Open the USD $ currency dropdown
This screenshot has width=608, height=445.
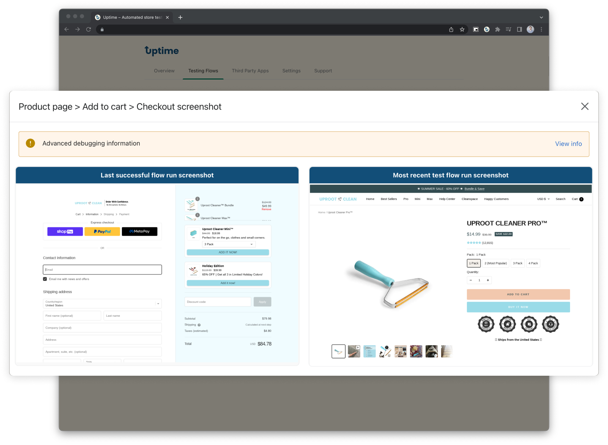pyautogui.click(x=543, y=199)
